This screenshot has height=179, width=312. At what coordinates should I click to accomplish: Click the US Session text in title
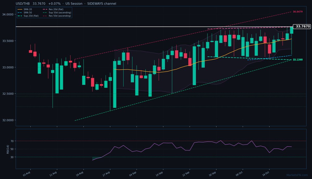[x=74, y=4]
